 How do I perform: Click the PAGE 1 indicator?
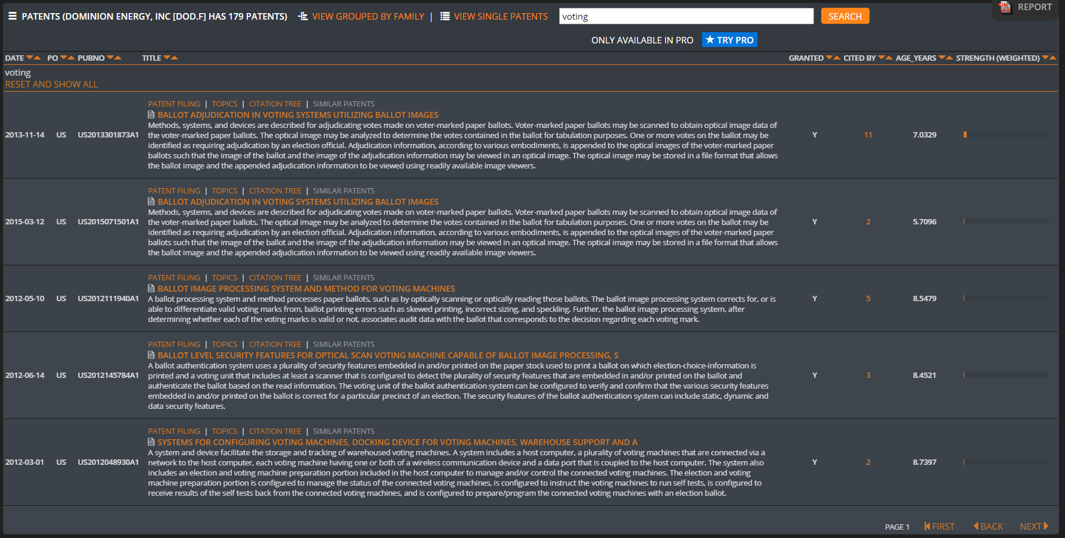coord(897,527)
